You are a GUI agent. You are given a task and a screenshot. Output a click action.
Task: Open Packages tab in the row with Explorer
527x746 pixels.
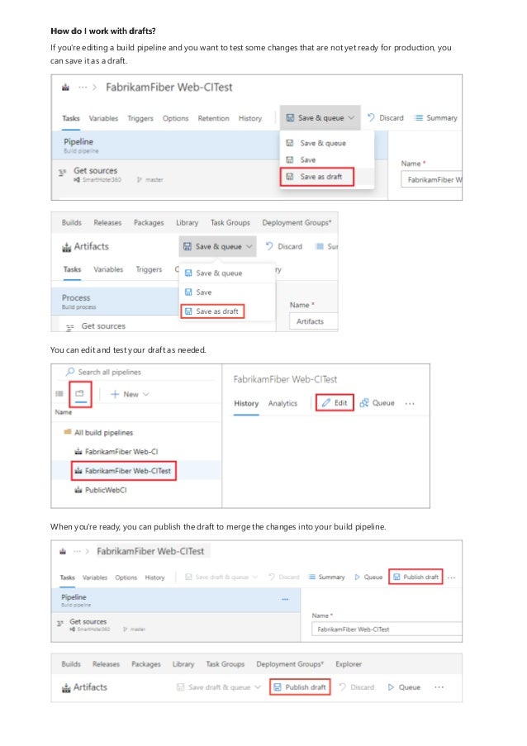[146, 664]
